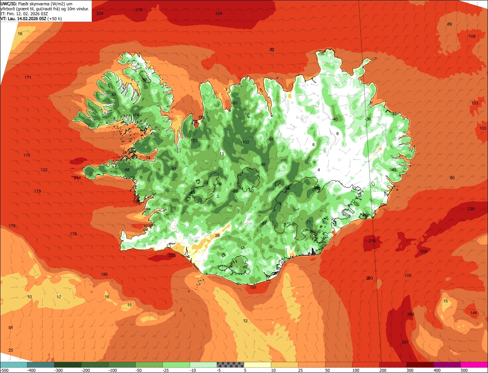
Task: Click the map value "105"
Action: (x=408, y=275)
